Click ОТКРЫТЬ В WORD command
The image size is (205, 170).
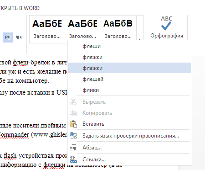[x=20, y=8]
